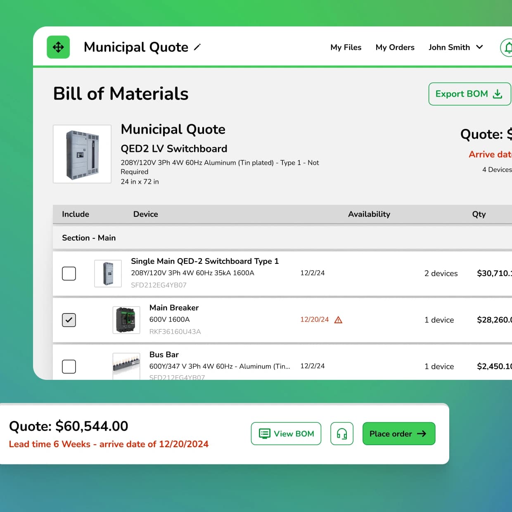
Task: Click Quote: $60,544.00 total
Action: pos(69,426)
